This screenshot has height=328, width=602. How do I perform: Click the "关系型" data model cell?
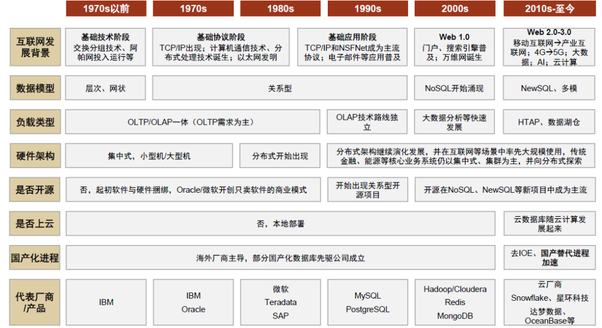279,88
